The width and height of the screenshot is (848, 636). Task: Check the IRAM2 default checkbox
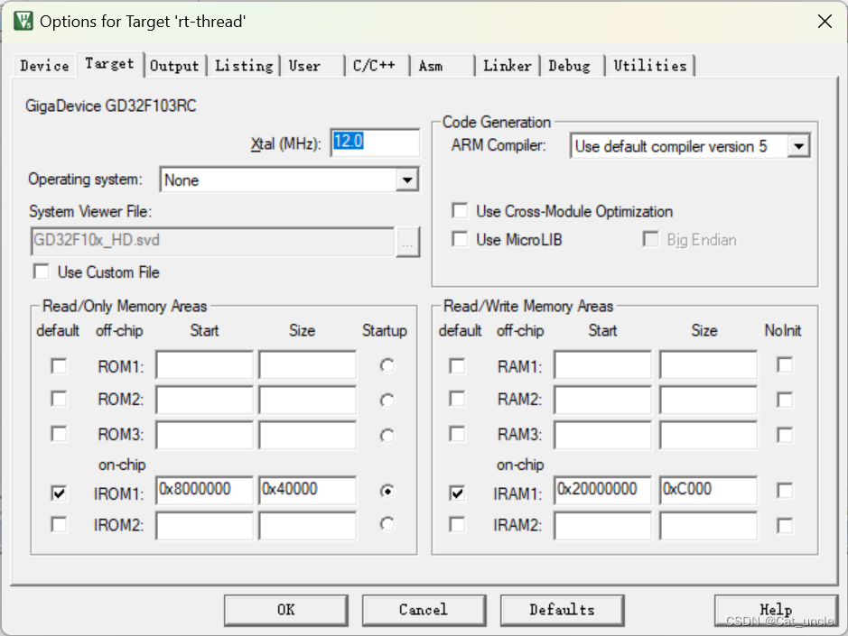457,524
